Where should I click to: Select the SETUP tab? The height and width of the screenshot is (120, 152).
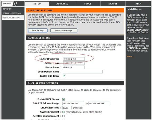[37, 4]
